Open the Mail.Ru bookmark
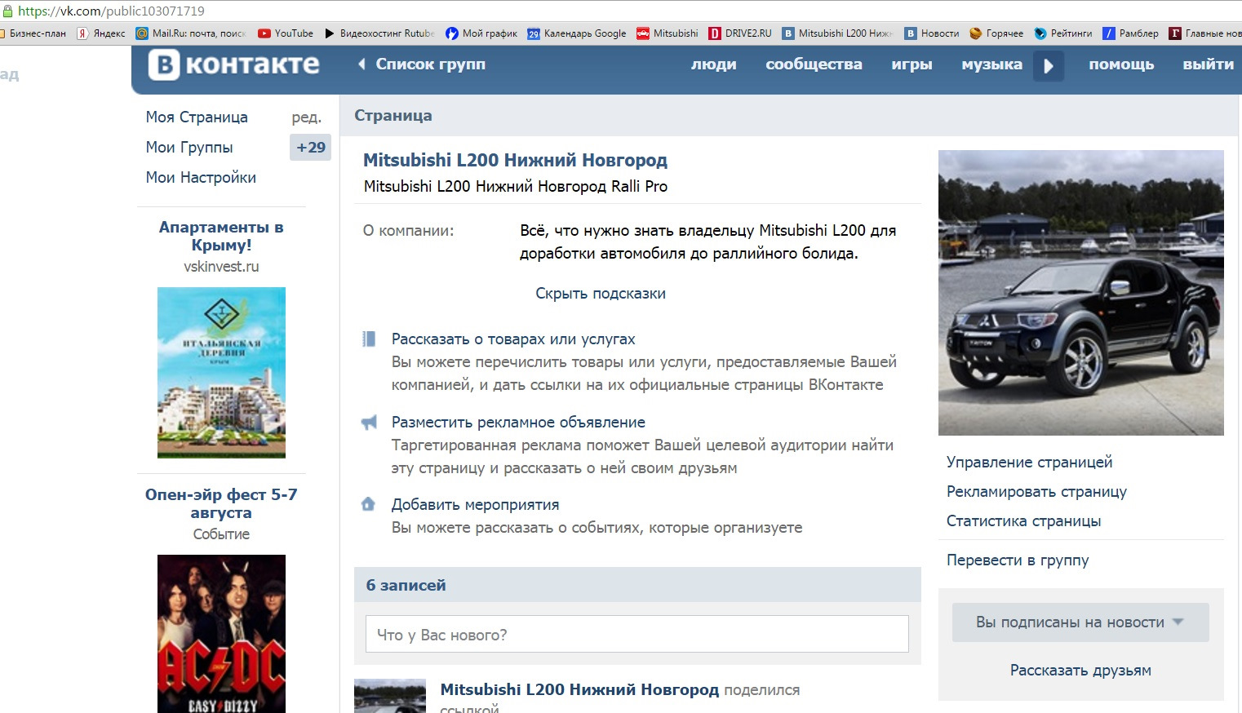The image size is (1242, 713). coord(191,33)
